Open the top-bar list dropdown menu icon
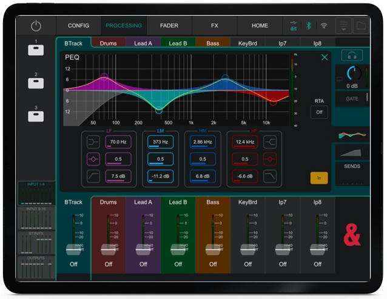Screen dimensions: 387x299 344,26
